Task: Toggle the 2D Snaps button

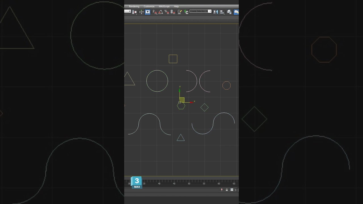Action: click(x=155, y=12)
